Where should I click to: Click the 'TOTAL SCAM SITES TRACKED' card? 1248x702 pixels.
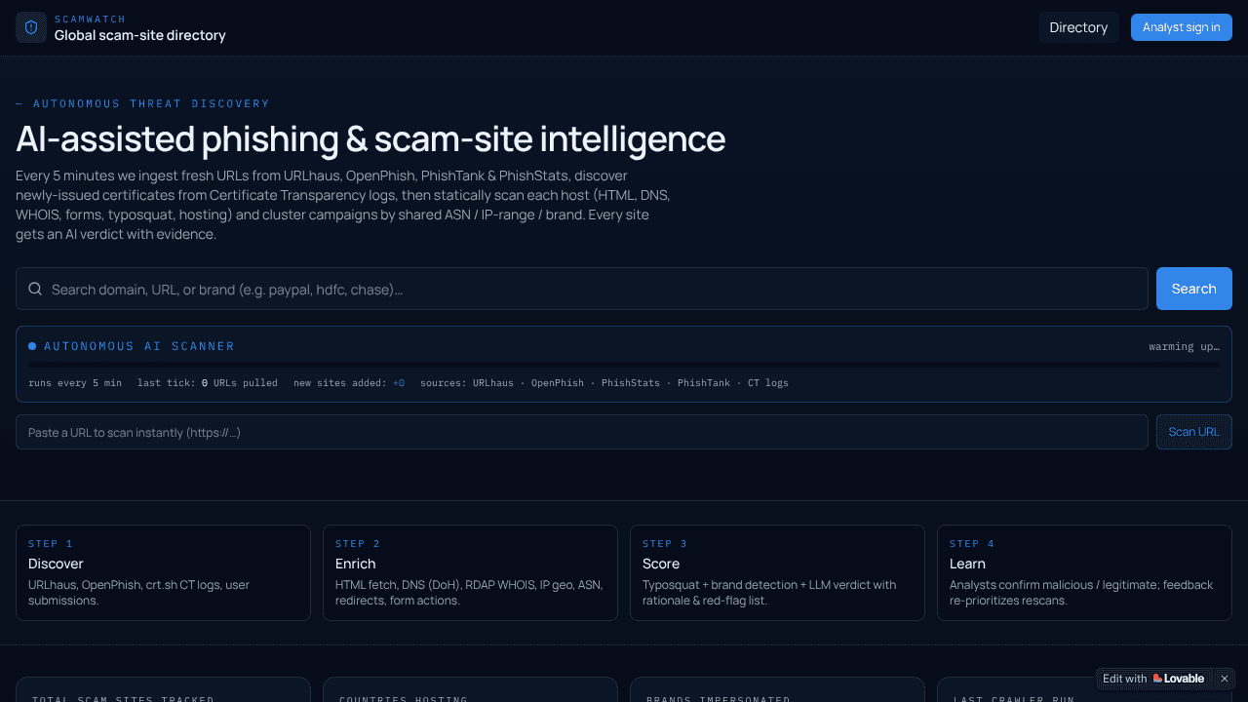pyautogui.click(x=163, y=689)
